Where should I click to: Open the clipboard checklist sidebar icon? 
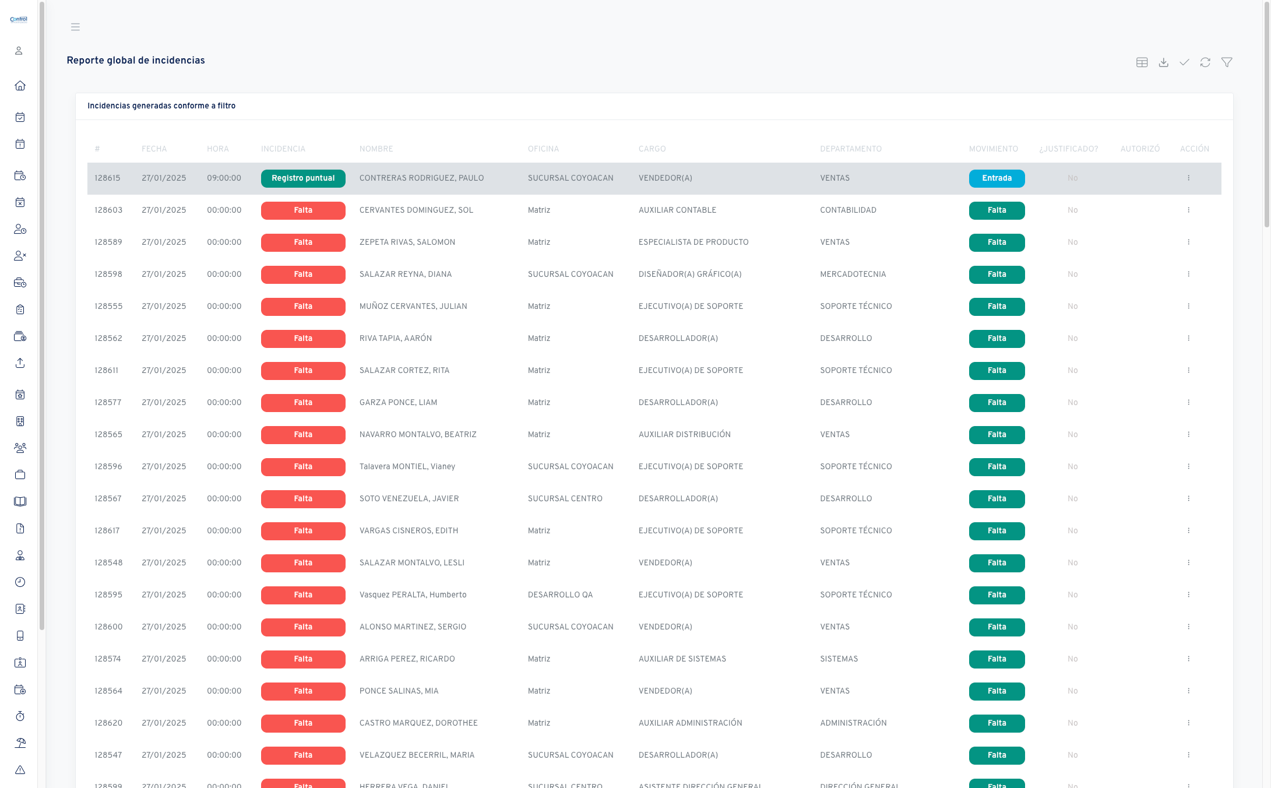20,309
